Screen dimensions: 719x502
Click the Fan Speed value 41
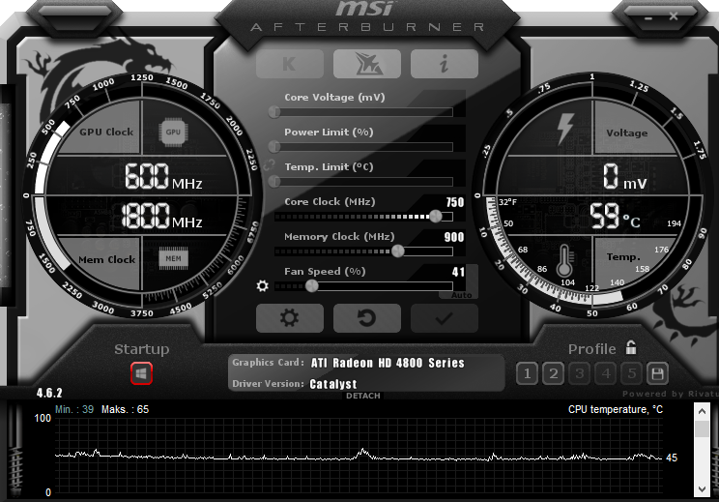click(x=458, y=272)
